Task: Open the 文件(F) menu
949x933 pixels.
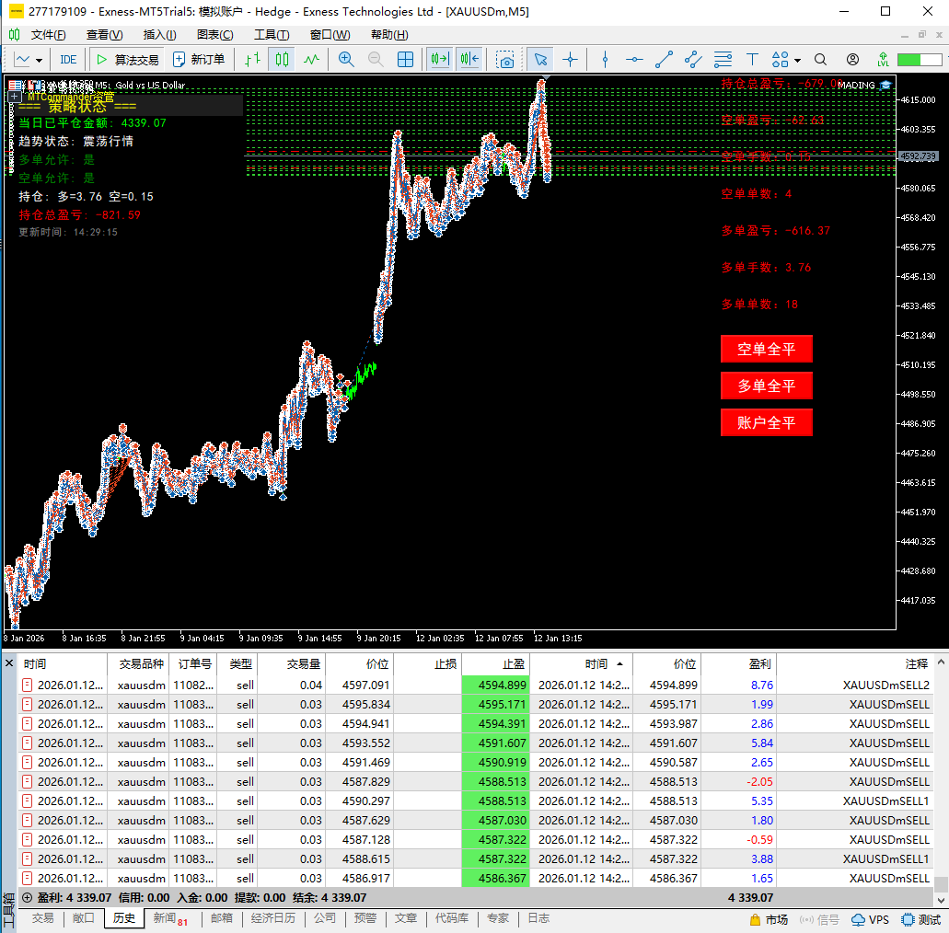Action: point(49,35)
